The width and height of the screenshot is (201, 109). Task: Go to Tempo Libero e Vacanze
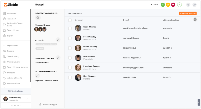point(18,67)
